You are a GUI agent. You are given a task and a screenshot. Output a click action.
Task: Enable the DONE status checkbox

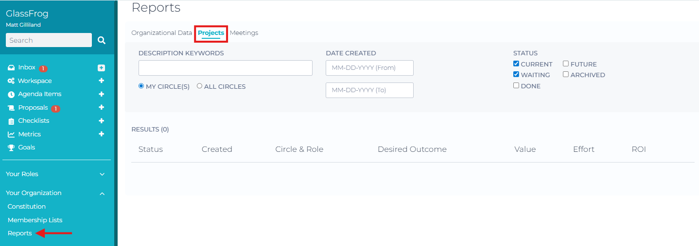tap(516, 85)
